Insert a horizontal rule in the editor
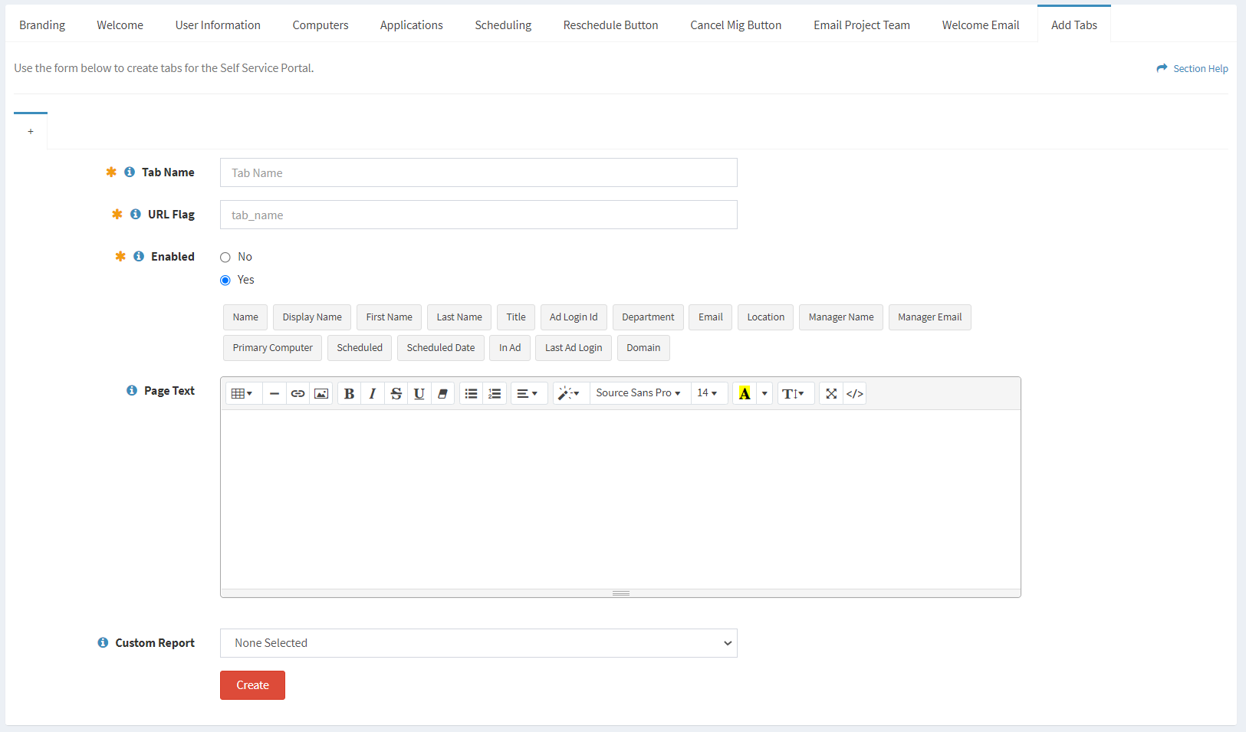1246x732 pixels. [x=274, y=393]
